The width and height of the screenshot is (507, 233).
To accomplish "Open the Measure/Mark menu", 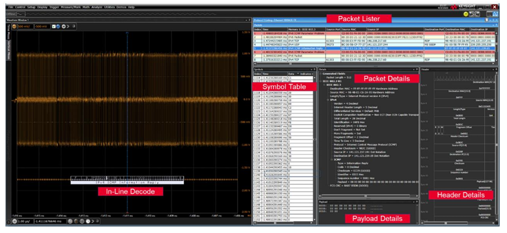I will 71,7.
